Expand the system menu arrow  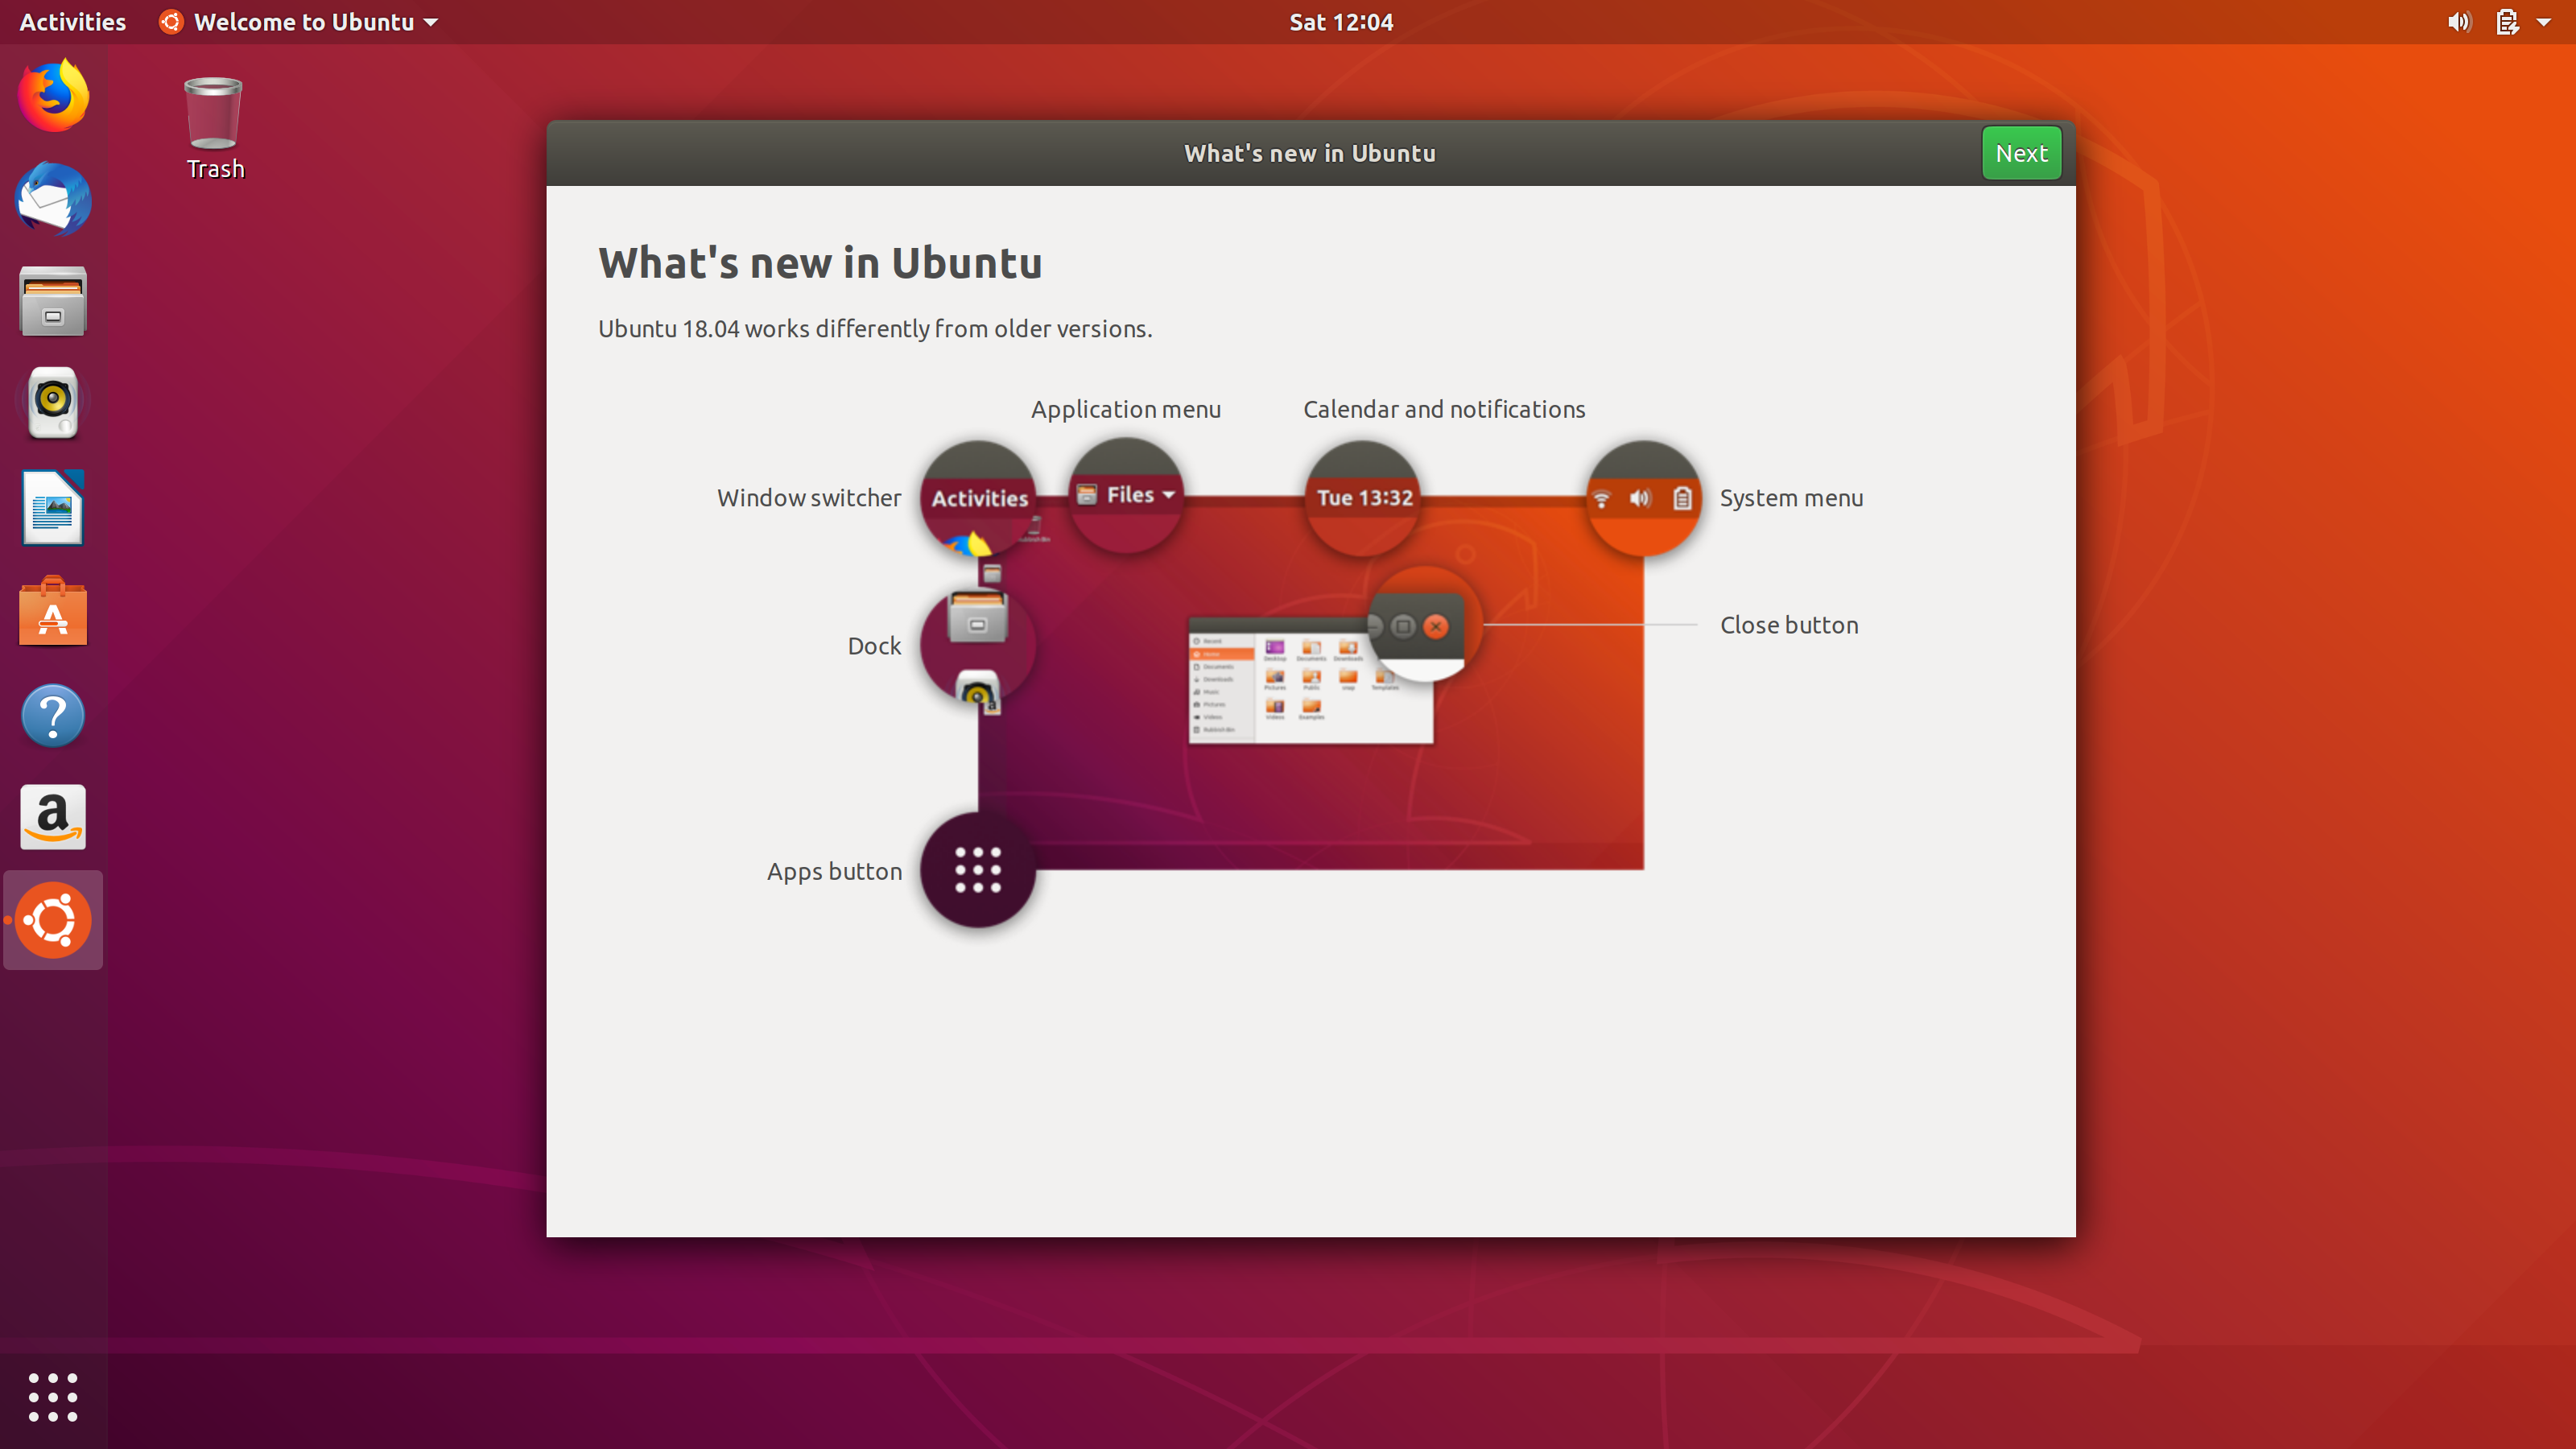(x=2544, y=22)
